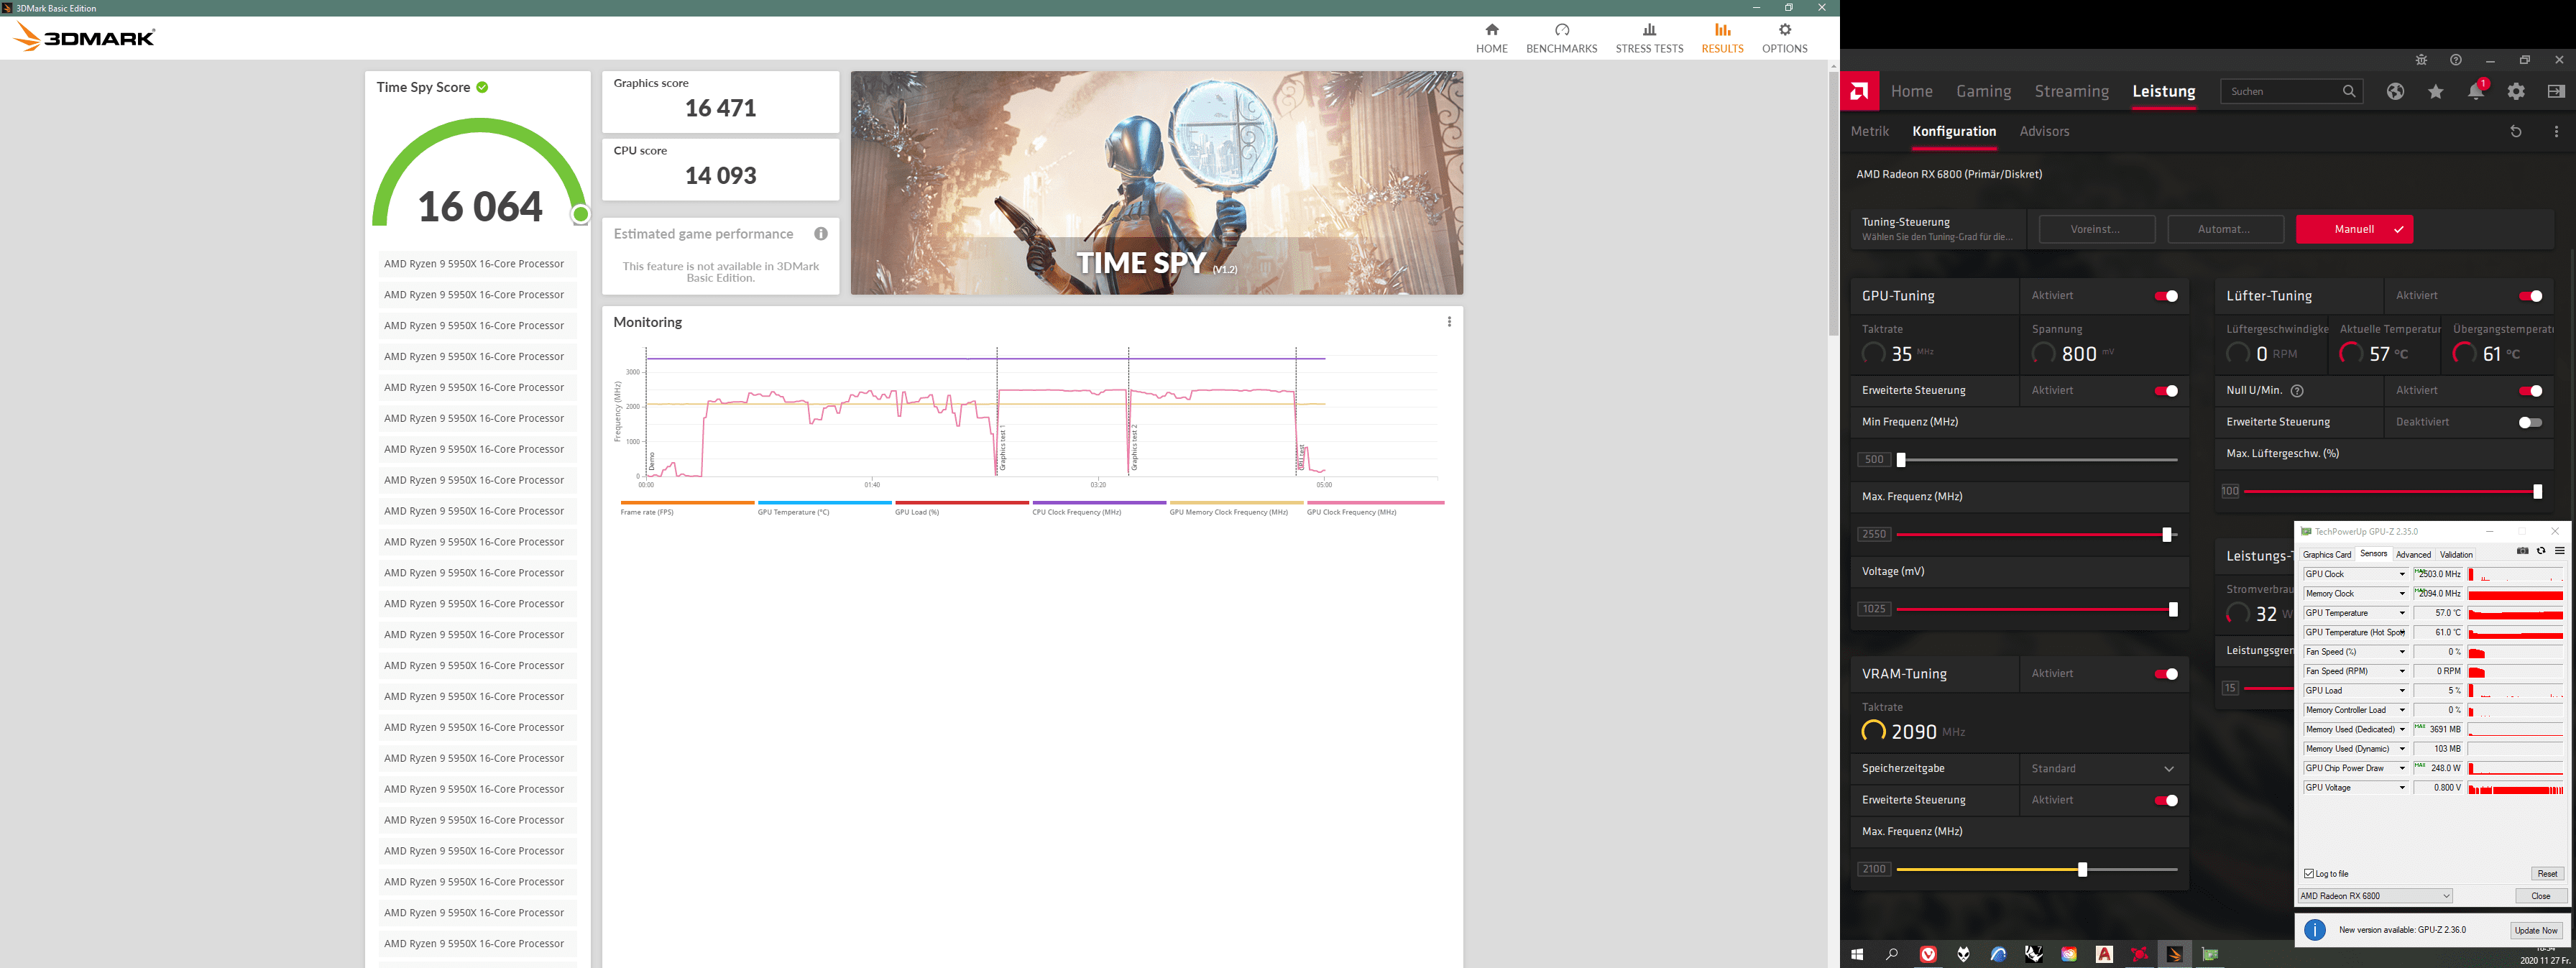Open 3DMark Stress Tests section
This screenshot has height=968, width=2576.
1649,38
